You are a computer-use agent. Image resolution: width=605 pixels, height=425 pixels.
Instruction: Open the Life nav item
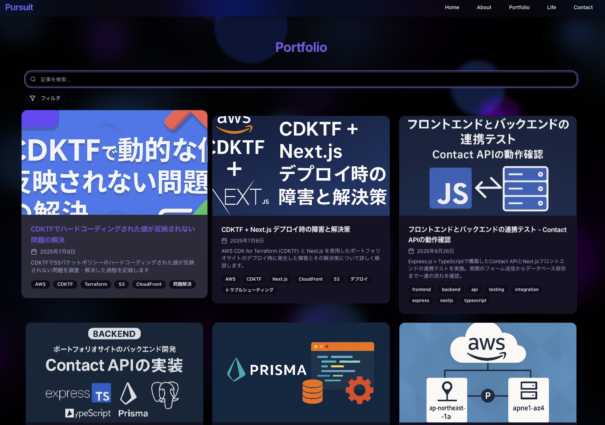click(551, 7)
